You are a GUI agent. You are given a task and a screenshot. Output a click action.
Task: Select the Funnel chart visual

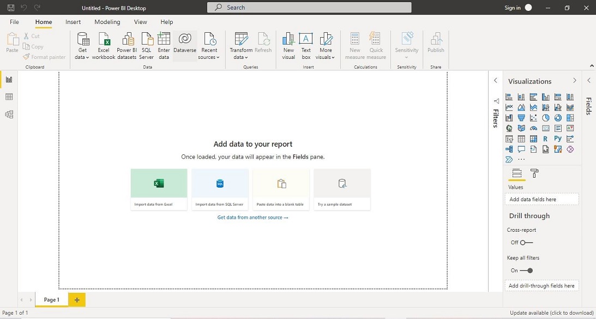[521, 118]
